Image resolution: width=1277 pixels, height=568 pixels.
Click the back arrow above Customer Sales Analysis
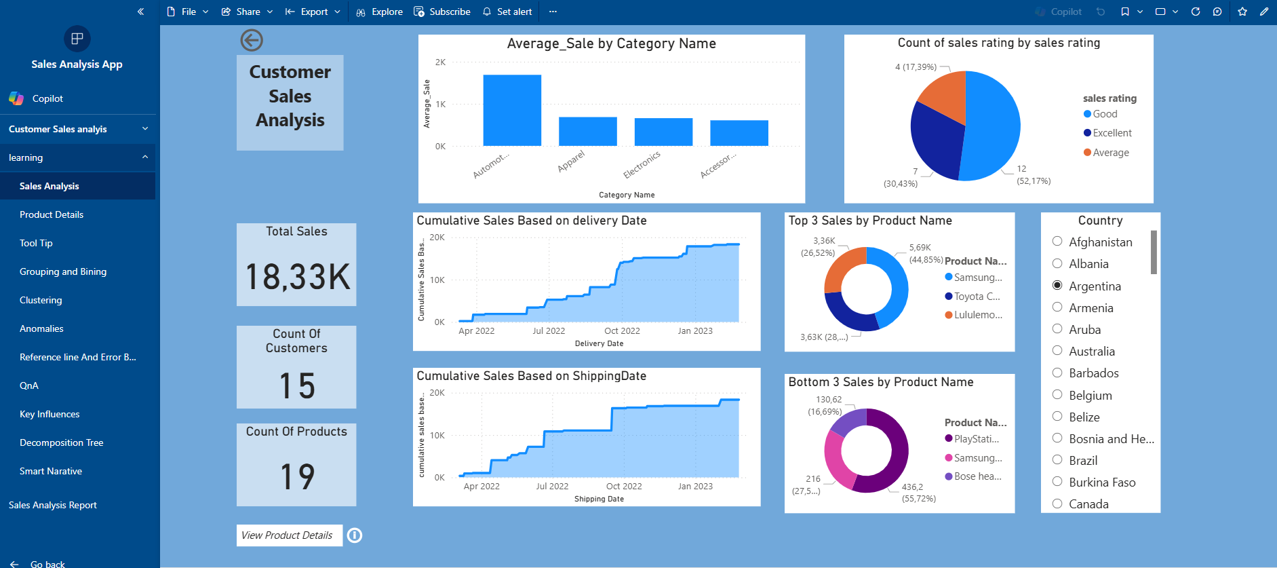click(x=251, y=40)
